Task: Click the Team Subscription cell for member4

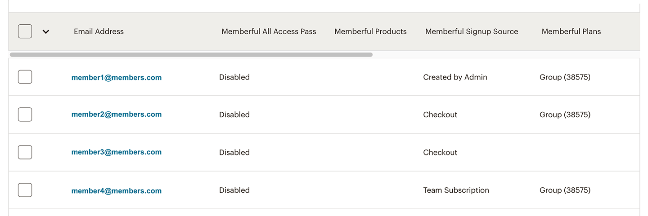Action: [456, 190]
